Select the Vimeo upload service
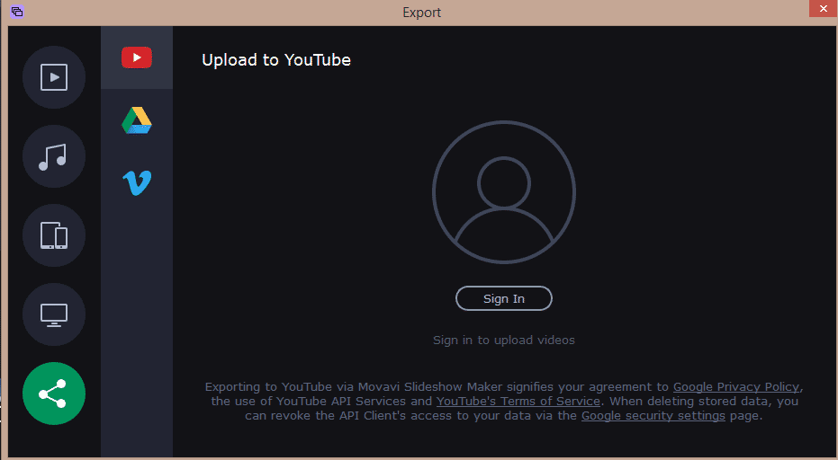Viewport: 838px width, 460px height. pos(137,183)
